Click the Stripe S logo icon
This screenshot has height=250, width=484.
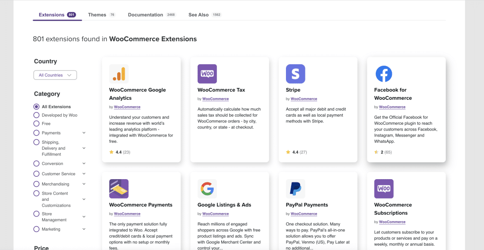tap(295, 74)
